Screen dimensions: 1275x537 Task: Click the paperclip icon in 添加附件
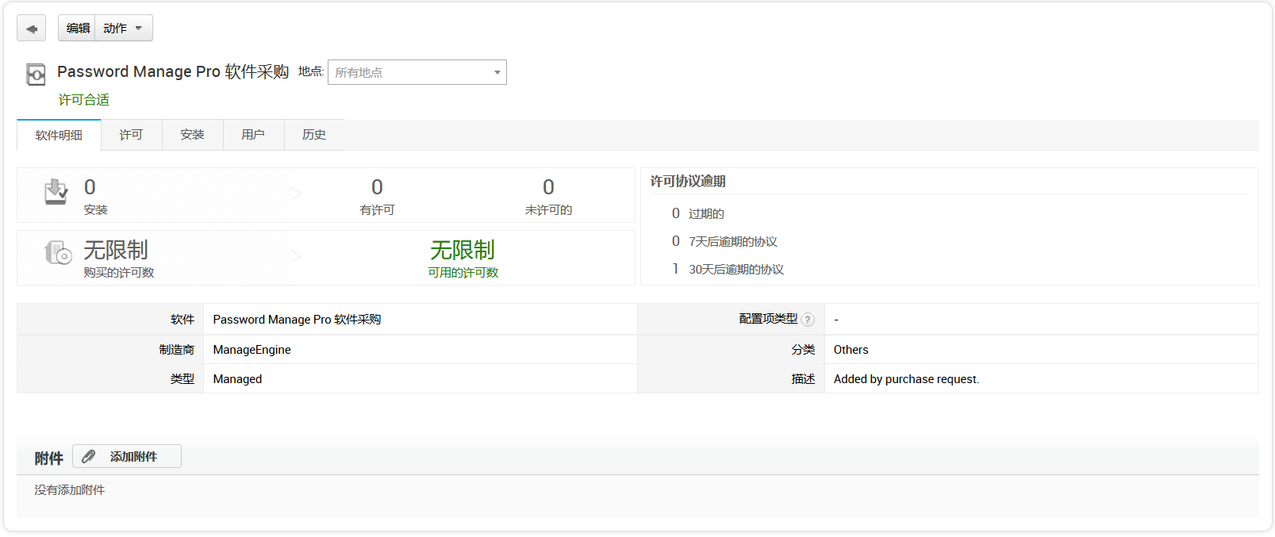point(89,456)
